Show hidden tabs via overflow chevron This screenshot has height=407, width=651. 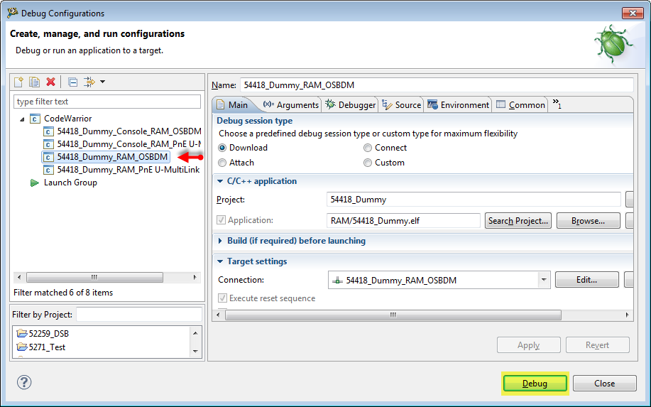click(x=557, y=104)
